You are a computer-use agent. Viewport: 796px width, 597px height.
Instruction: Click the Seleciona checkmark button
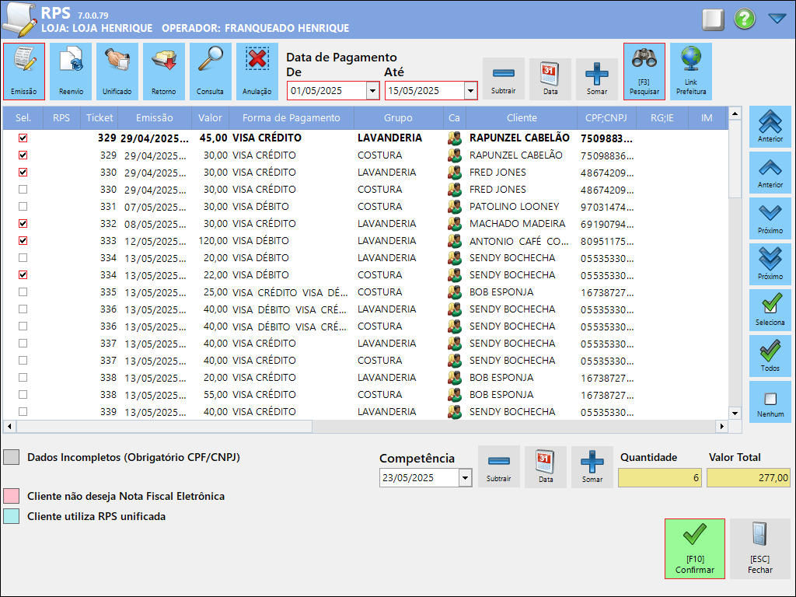point(770,310)
